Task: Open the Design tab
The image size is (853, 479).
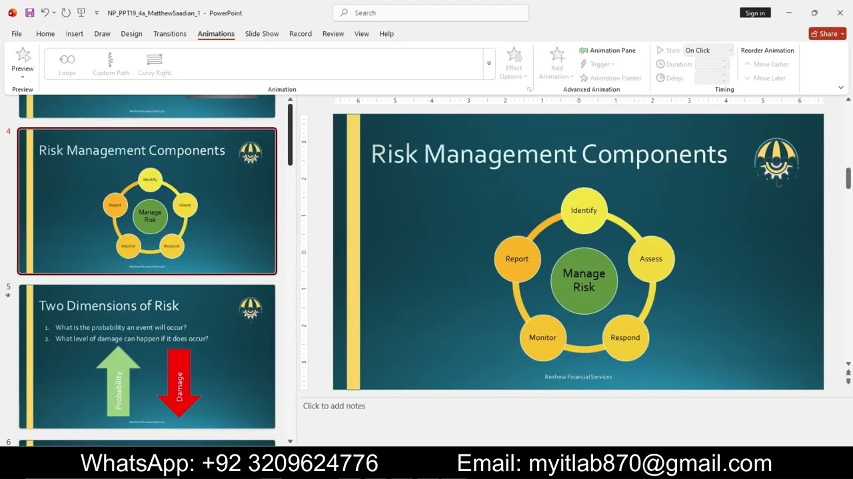Action: click(x=131, y=33)
